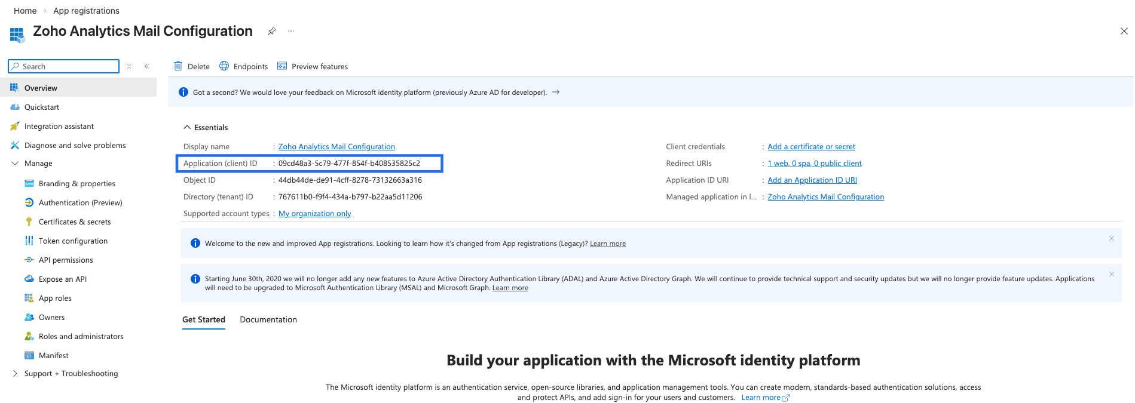Switch to the Documentation tab
The width and height of the screenshot is (1135, 403).
pyautogui.click(x=268, y=319)
